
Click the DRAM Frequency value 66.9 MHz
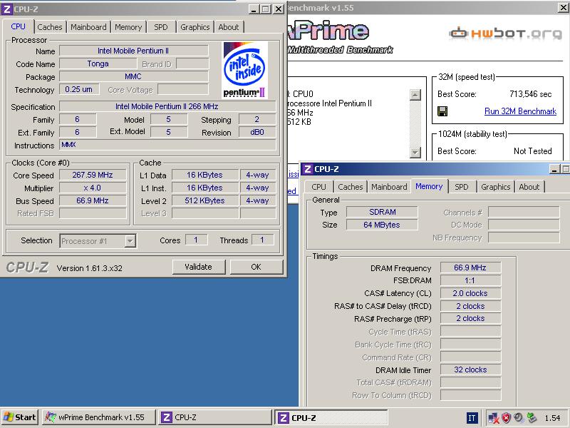[470, 268]
